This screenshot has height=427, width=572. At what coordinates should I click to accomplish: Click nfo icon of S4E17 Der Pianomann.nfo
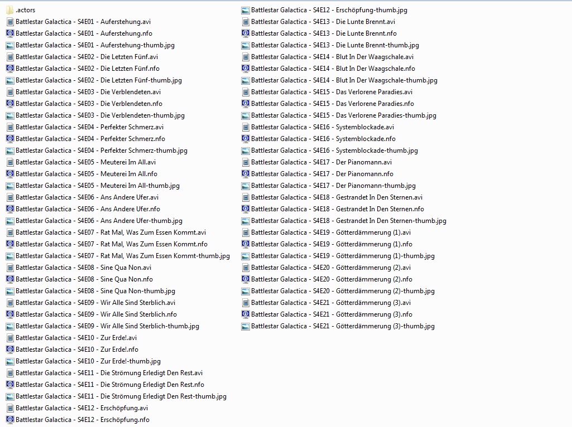click(246, 174)
